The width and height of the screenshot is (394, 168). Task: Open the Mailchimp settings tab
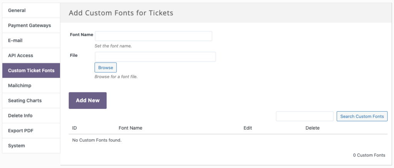click(31, 86)
